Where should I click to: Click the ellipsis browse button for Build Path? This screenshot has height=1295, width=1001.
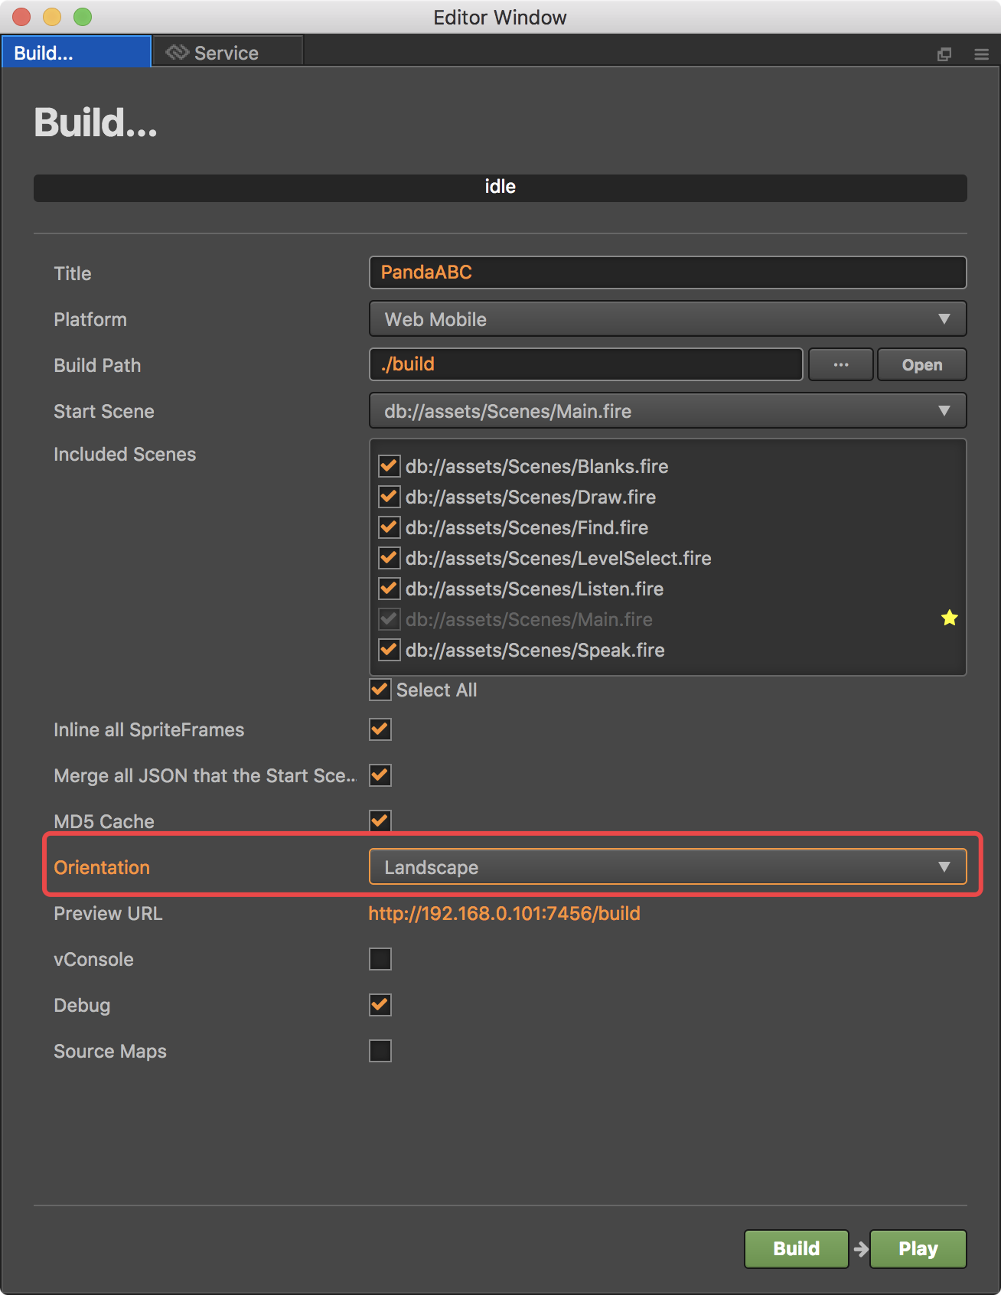(x=840, y=364)
